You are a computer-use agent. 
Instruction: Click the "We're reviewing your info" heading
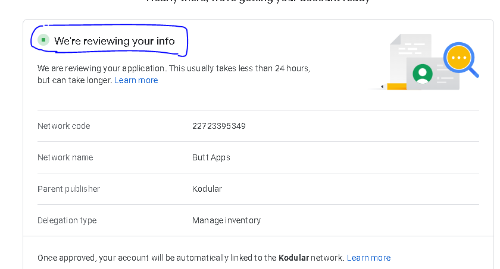(x=114, y=41)
